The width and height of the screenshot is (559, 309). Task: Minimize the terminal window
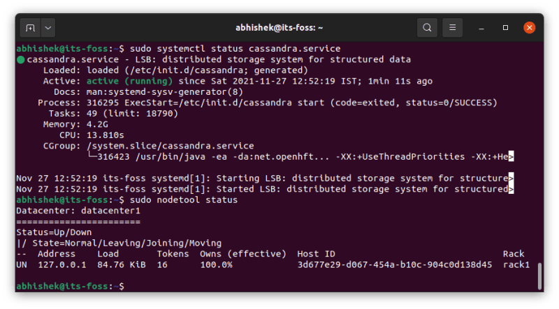[481, 29]
